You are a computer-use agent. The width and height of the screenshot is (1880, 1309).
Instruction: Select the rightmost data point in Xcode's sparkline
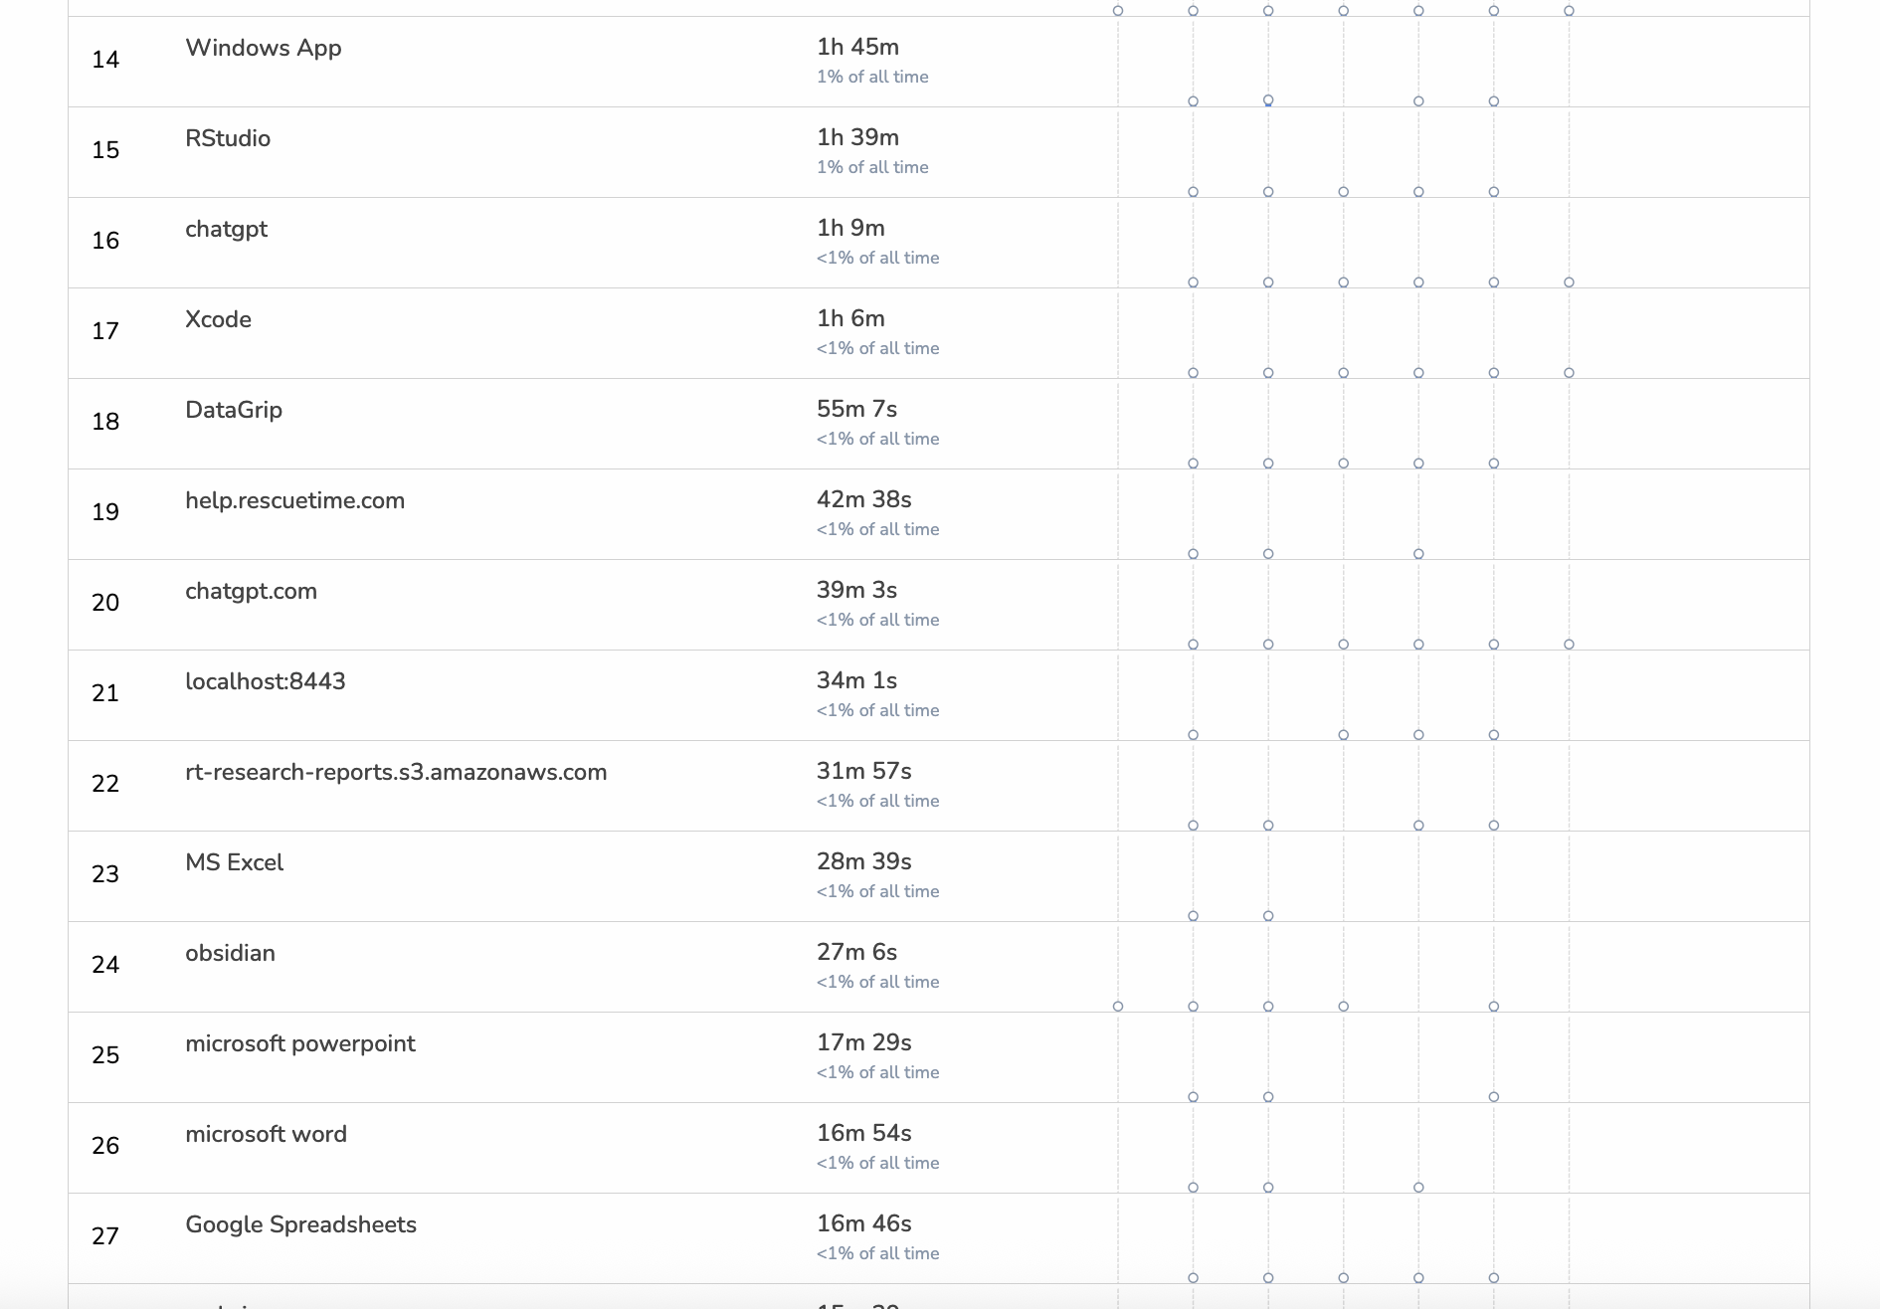1569,373
